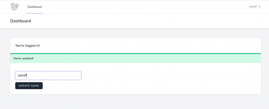Screen dimensions: 269x109
Task: Click the Update Name button
Action: [29, 86]
